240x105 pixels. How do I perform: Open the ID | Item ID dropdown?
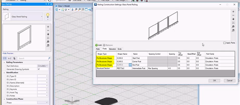[47, 80]
